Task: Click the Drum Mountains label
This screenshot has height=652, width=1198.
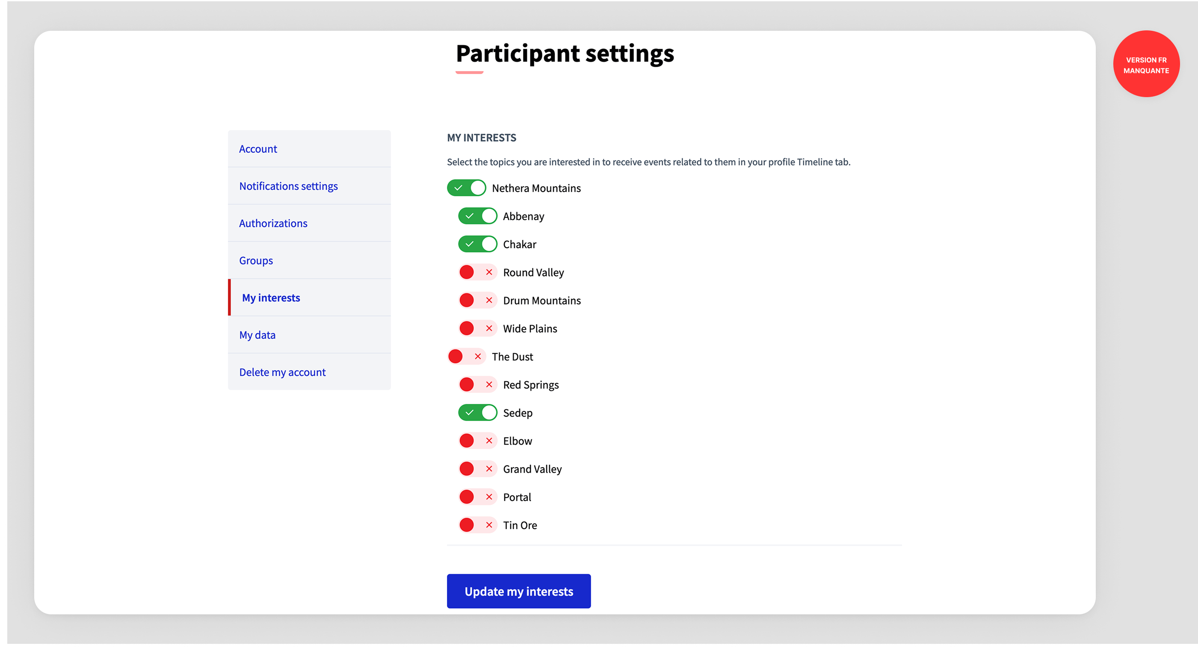Action: point(542,301)
